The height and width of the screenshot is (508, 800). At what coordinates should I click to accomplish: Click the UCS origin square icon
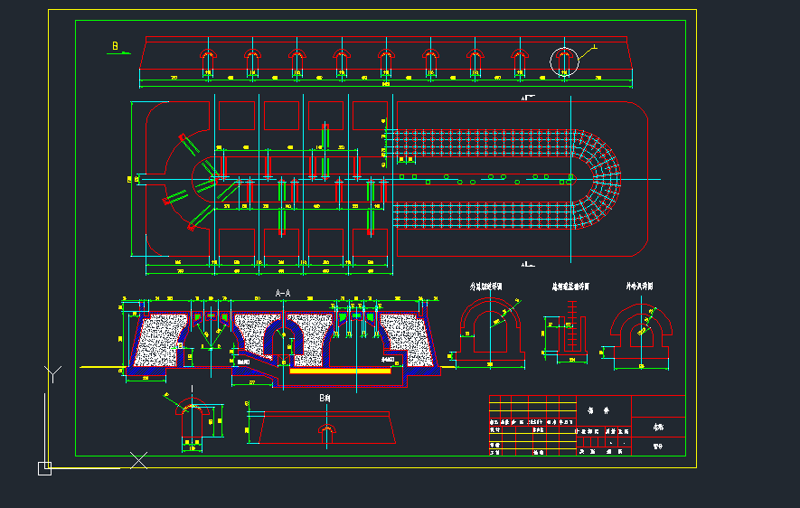[44, 467]
